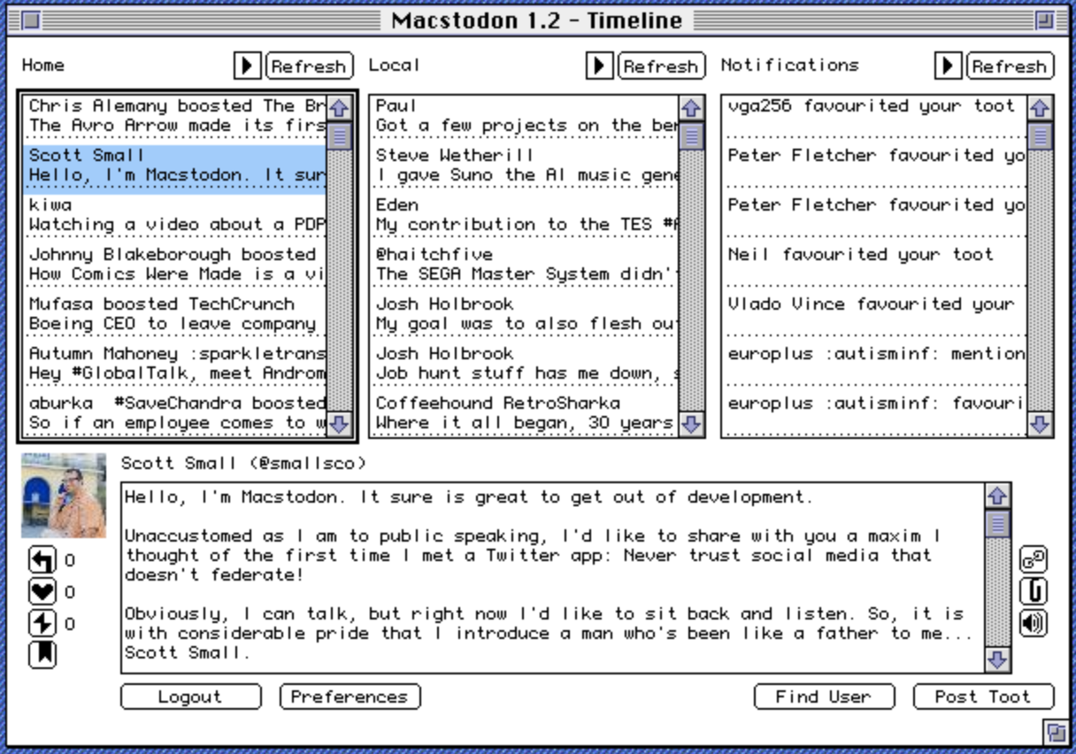The height and width of the screenshot is (754, 1076).
Task: Click Scott Small's avatar picture
Action: [64, 496]
